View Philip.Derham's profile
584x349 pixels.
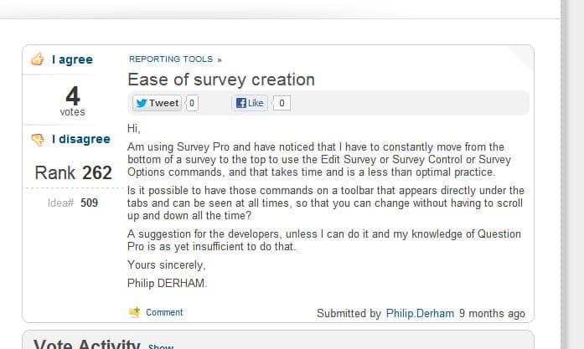pyautogui.click(x=421, y=313)
